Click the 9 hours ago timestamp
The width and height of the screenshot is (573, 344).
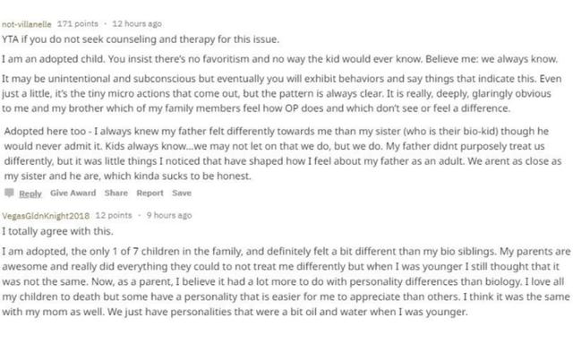[x=169, y=215]
